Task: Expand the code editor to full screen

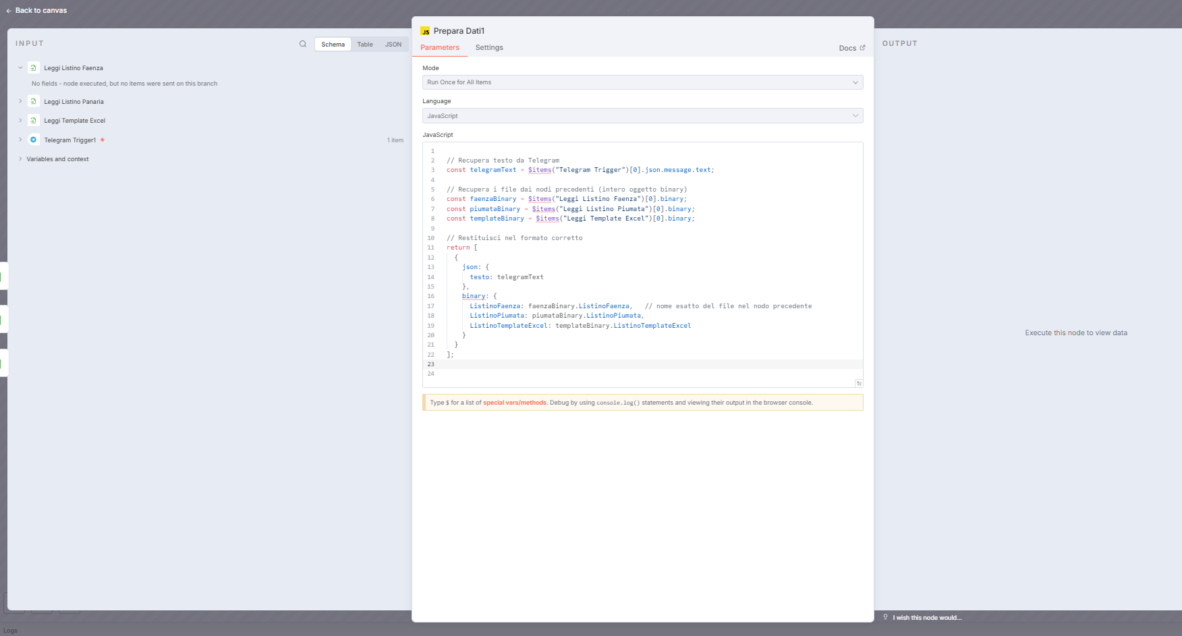Action: point(858,383)
